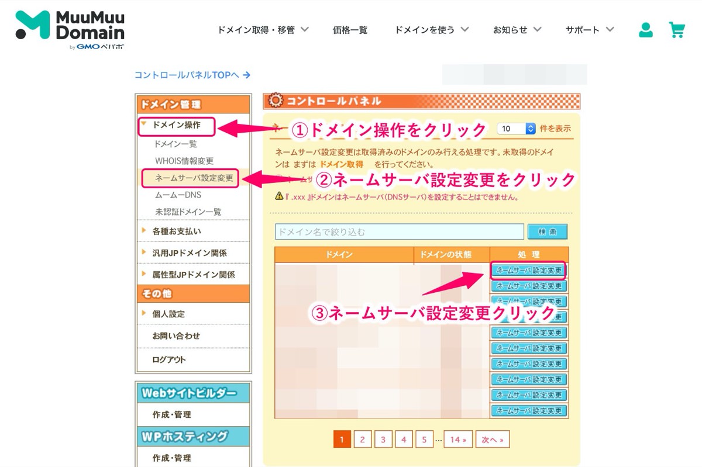Follow the ドメイン取得 link
The image size is (702, 467).
341,164
